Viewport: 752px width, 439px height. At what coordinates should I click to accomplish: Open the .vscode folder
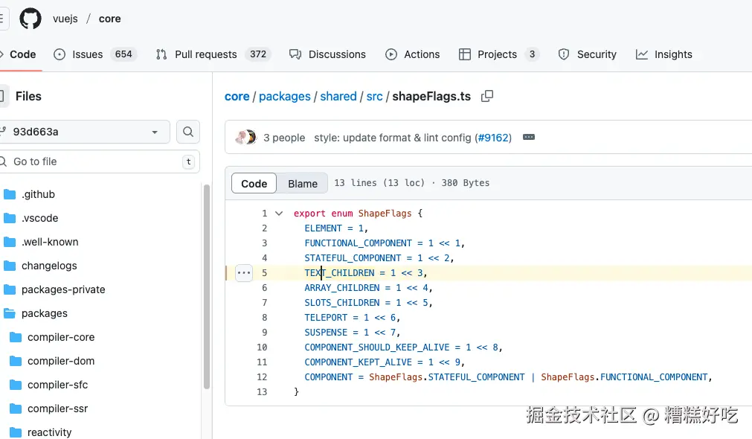(x=40, y=218)
